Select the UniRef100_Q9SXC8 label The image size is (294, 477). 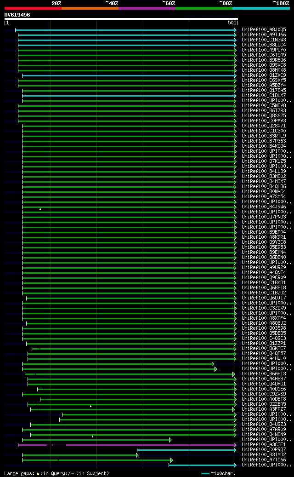[x=264, y=65]
